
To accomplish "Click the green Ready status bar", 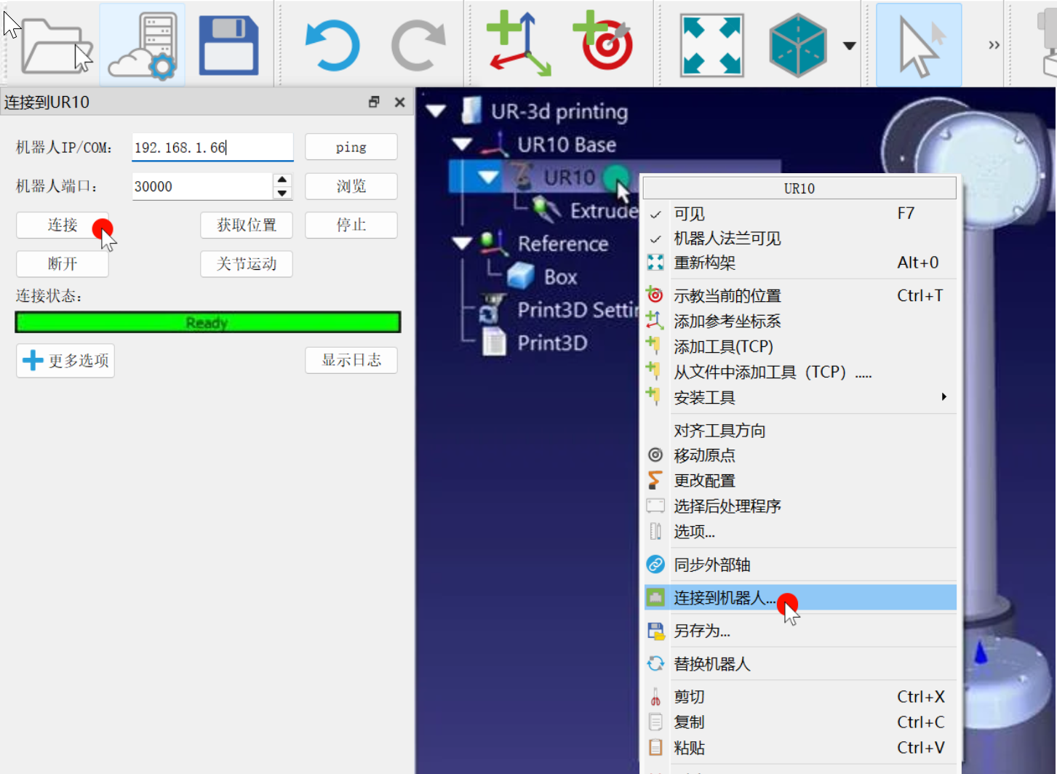I will point(207,322).
